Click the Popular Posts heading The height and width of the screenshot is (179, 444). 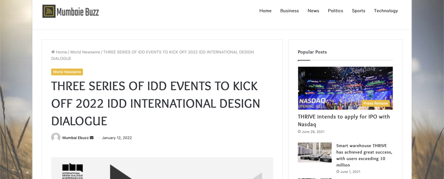pos(312,52)
